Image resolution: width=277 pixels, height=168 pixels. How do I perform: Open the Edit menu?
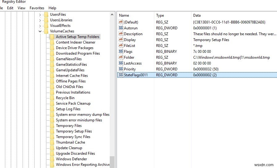tap(10, 8)
